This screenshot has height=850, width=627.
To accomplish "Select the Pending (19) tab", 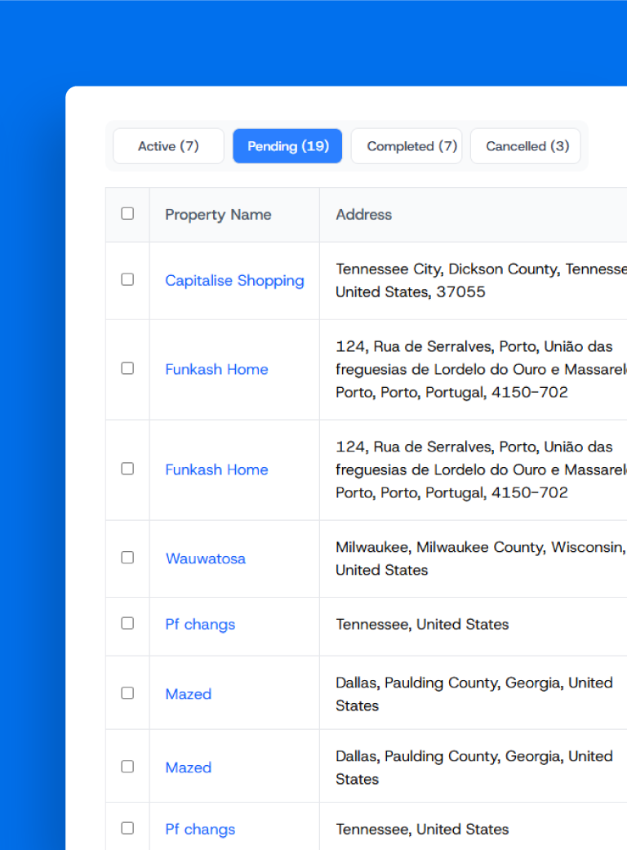I will 287,146.
